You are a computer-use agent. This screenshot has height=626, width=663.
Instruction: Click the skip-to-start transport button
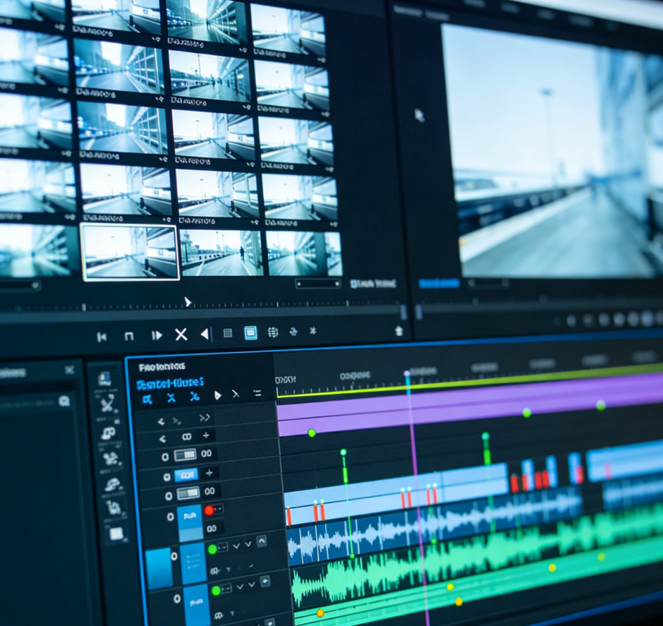(x=102, y=336)
